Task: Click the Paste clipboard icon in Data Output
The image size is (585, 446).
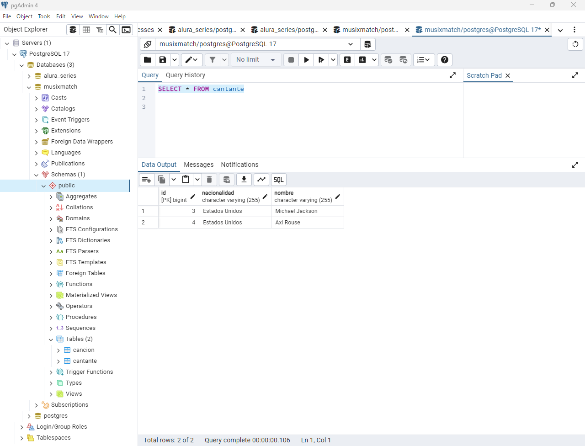Action: [x=186, y=180]
